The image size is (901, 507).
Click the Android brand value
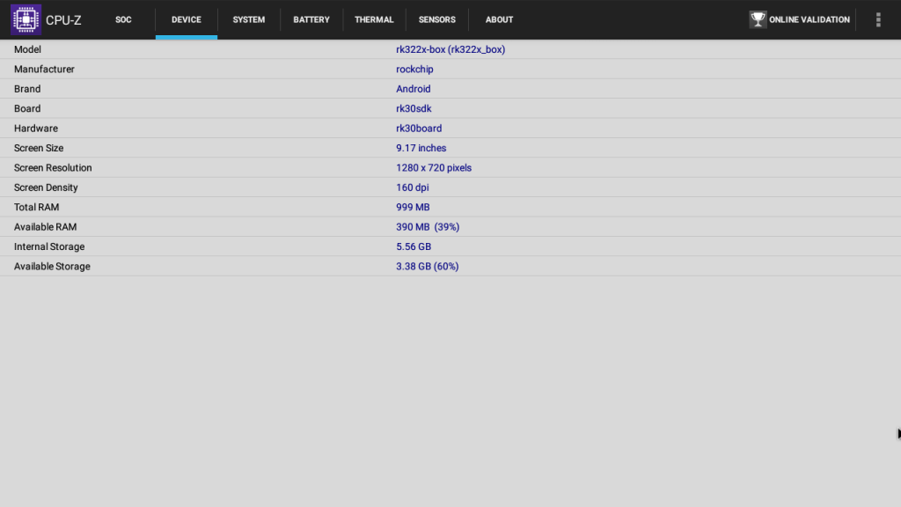tap(414, 89)
